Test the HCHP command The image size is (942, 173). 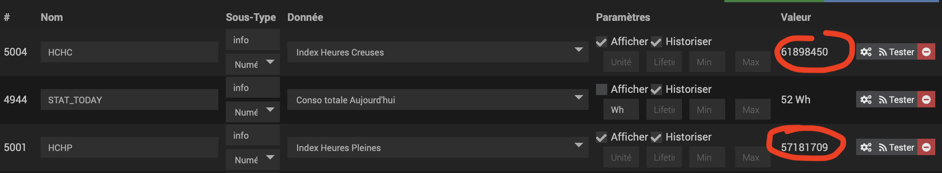point(896,147)
